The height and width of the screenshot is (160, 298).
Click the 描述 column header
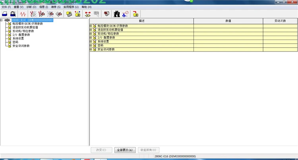point(141,21)
